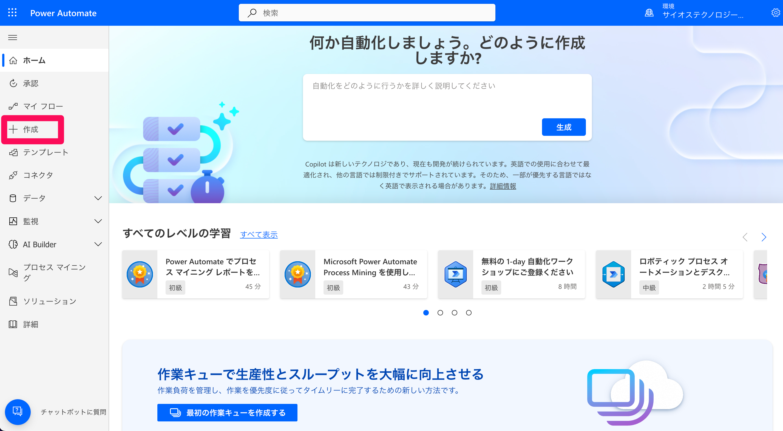Expand the AI Builder menu chevron
The image size is (783, 431).
click(98, 244)
